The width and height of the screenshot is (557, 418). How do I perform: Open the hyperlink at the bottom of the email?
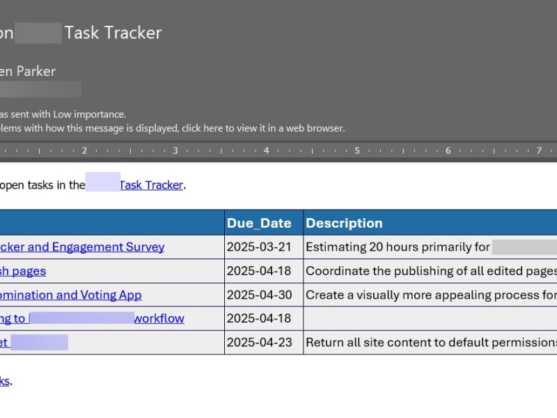7,381
